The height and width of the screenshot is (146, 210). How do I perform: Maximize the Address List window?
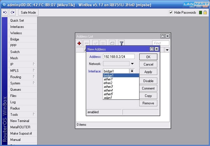163,36
